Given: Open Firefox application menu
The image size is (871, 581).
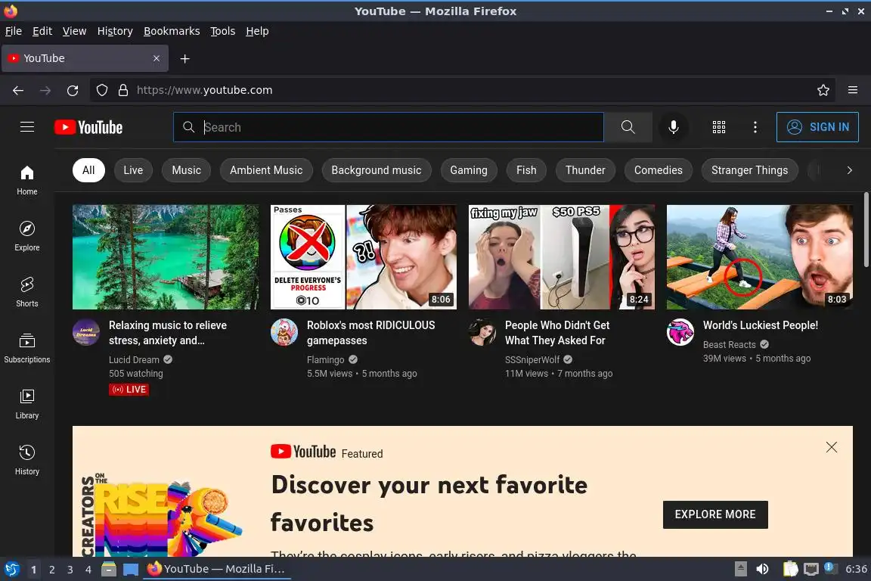Looking at the screenshot, I should click(x=853, y=90).
